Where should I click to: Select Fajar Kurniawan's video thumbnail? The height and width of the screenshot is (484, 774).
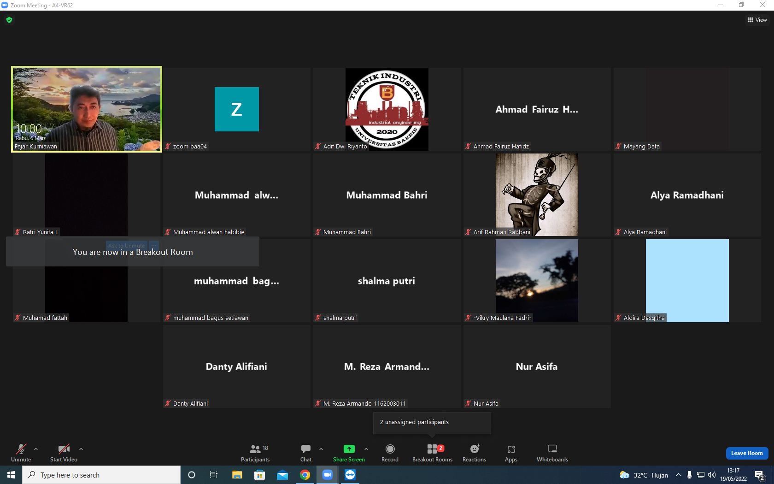(87, 109)
